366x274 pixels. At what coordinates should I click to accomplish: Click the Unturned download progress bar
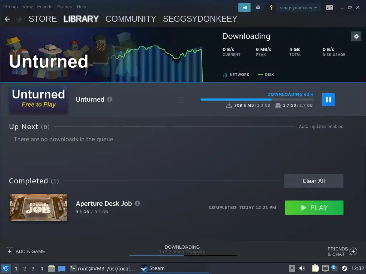pos(257,100)
